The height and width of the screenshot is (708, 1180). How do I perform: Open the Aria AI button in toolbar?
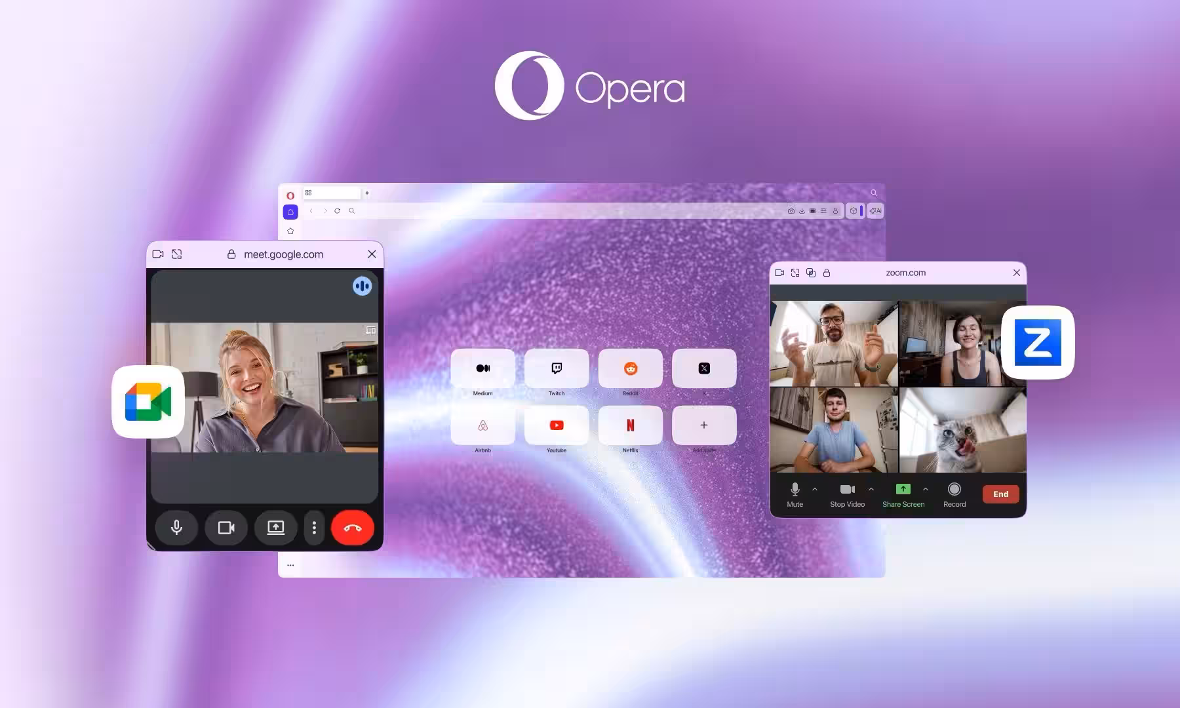875,211
